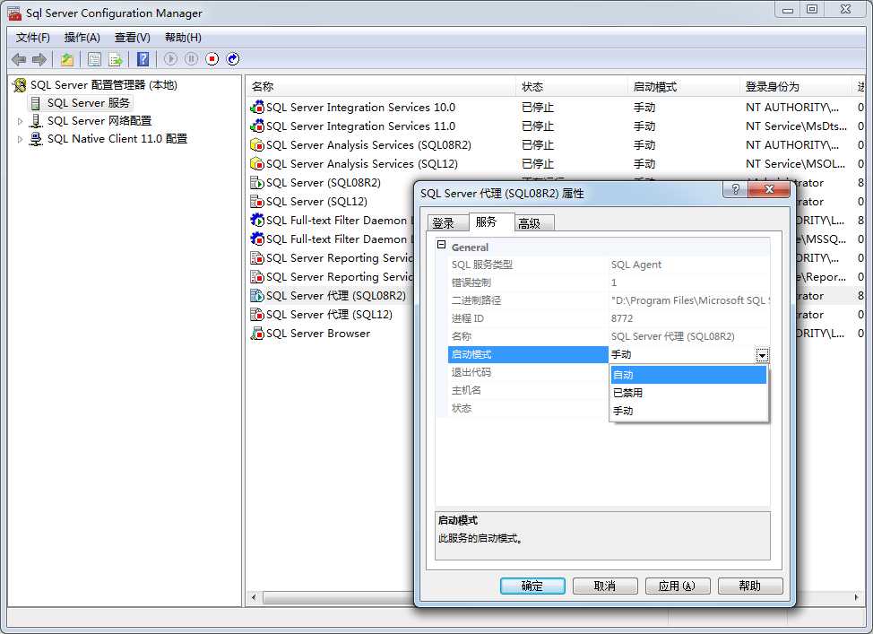
Task: Confirm with the 确定 button
Action: (x=532, y=586)
